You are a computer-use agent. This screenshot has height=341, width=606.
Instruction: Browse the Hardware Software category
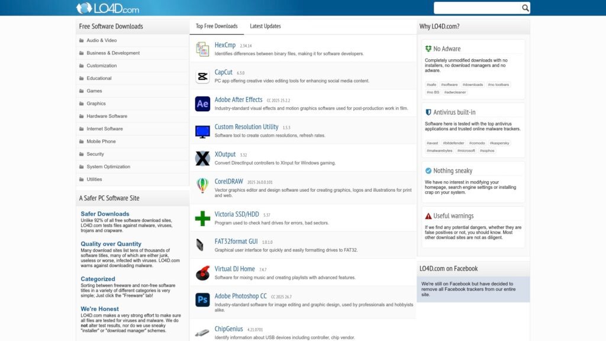pyautogui.click(x=107, y=116)
